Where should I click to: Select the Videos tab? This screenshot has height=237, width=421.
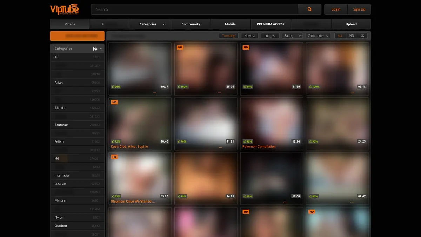click(70, 24)
